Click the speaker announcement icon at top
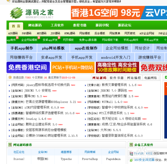 [8, 1]
